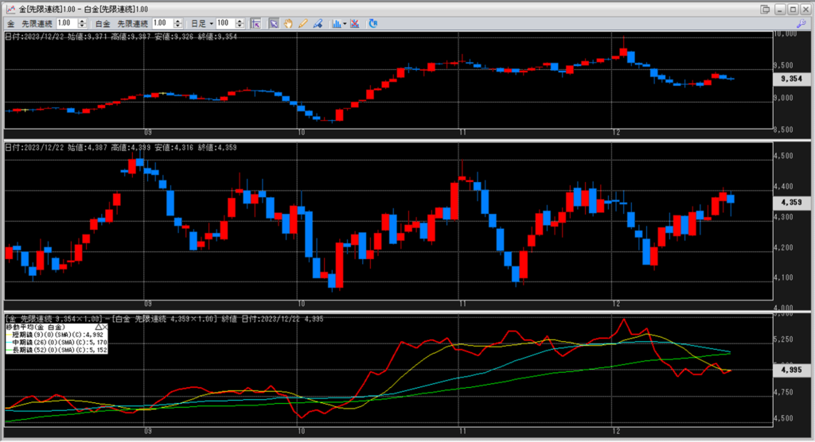Select the blue marker drawing tool
The image size is (815, 442).
click(x=317, y=24)
